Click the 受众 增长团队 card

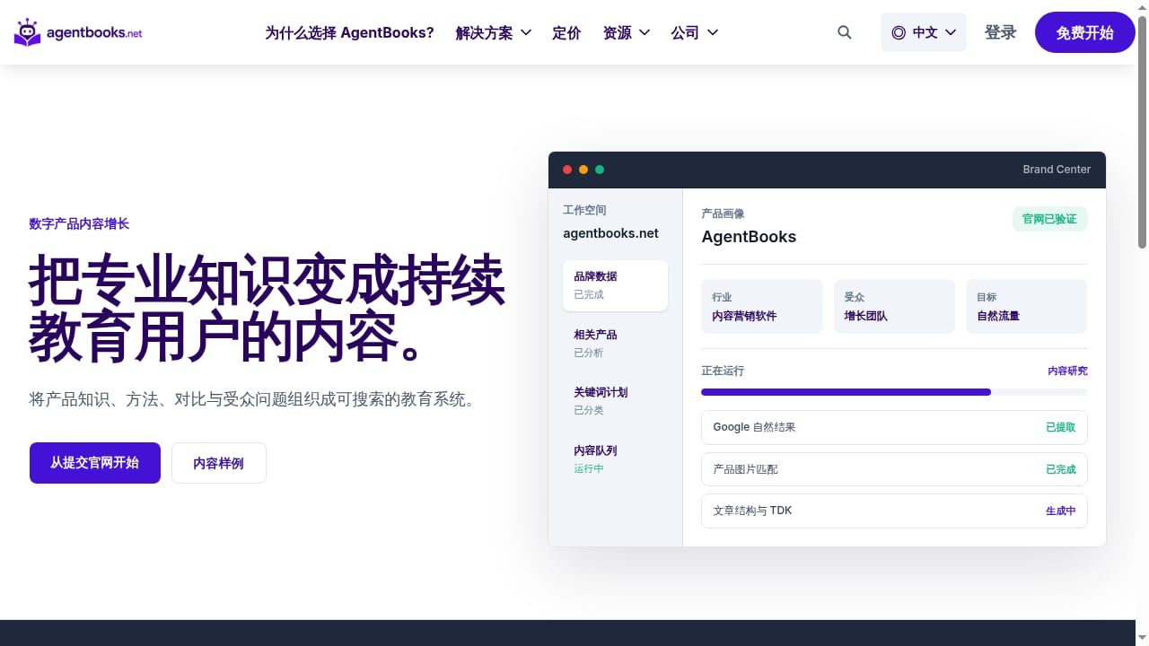pyautogui.click(x=894, y=306)
